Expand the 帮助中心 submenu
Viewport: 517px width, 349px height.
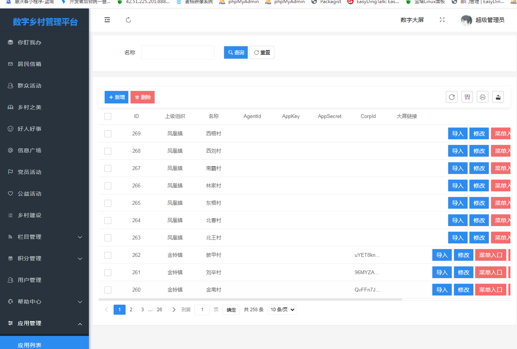pyautogui.click(x=44, y=302)
